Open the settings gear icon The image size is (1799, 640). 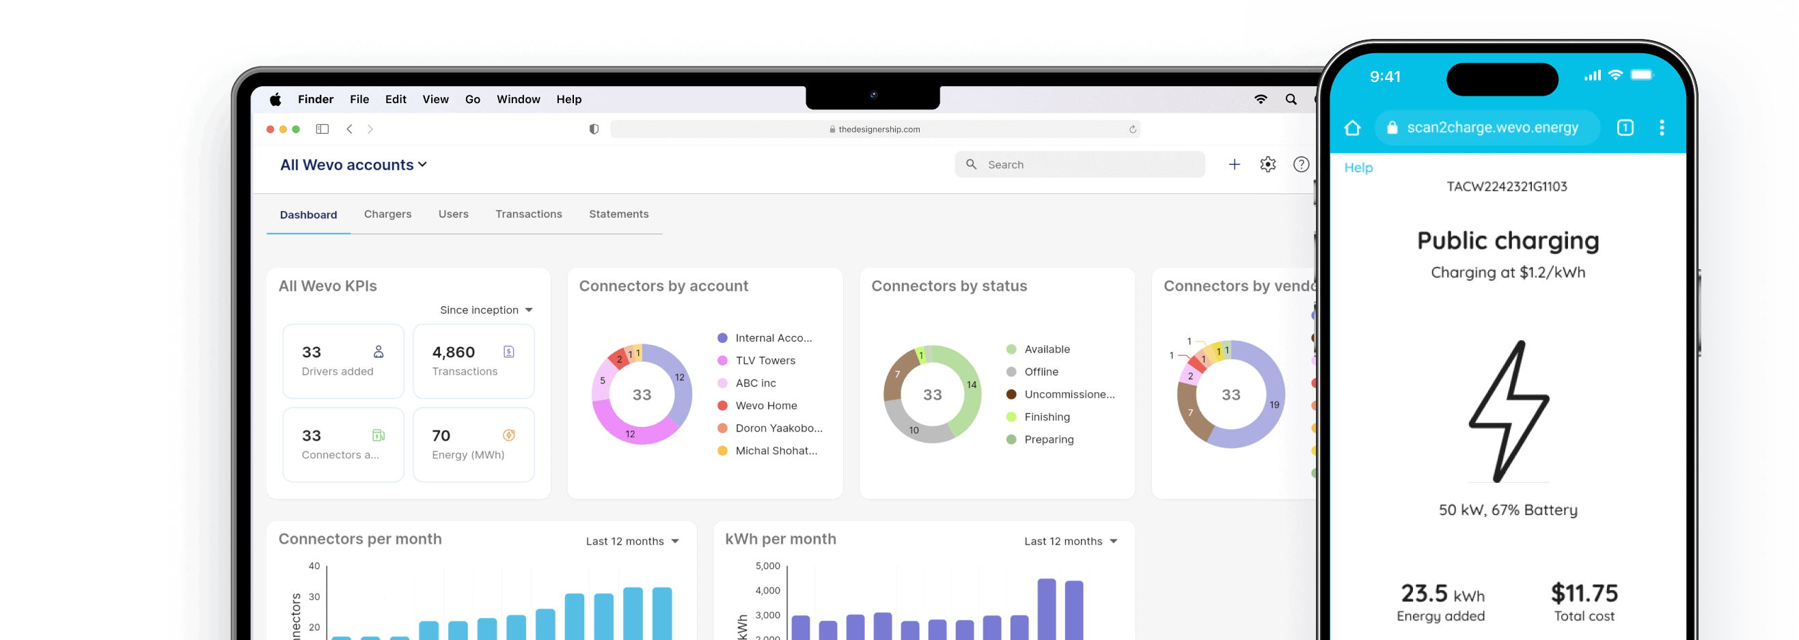(1267, 165)
